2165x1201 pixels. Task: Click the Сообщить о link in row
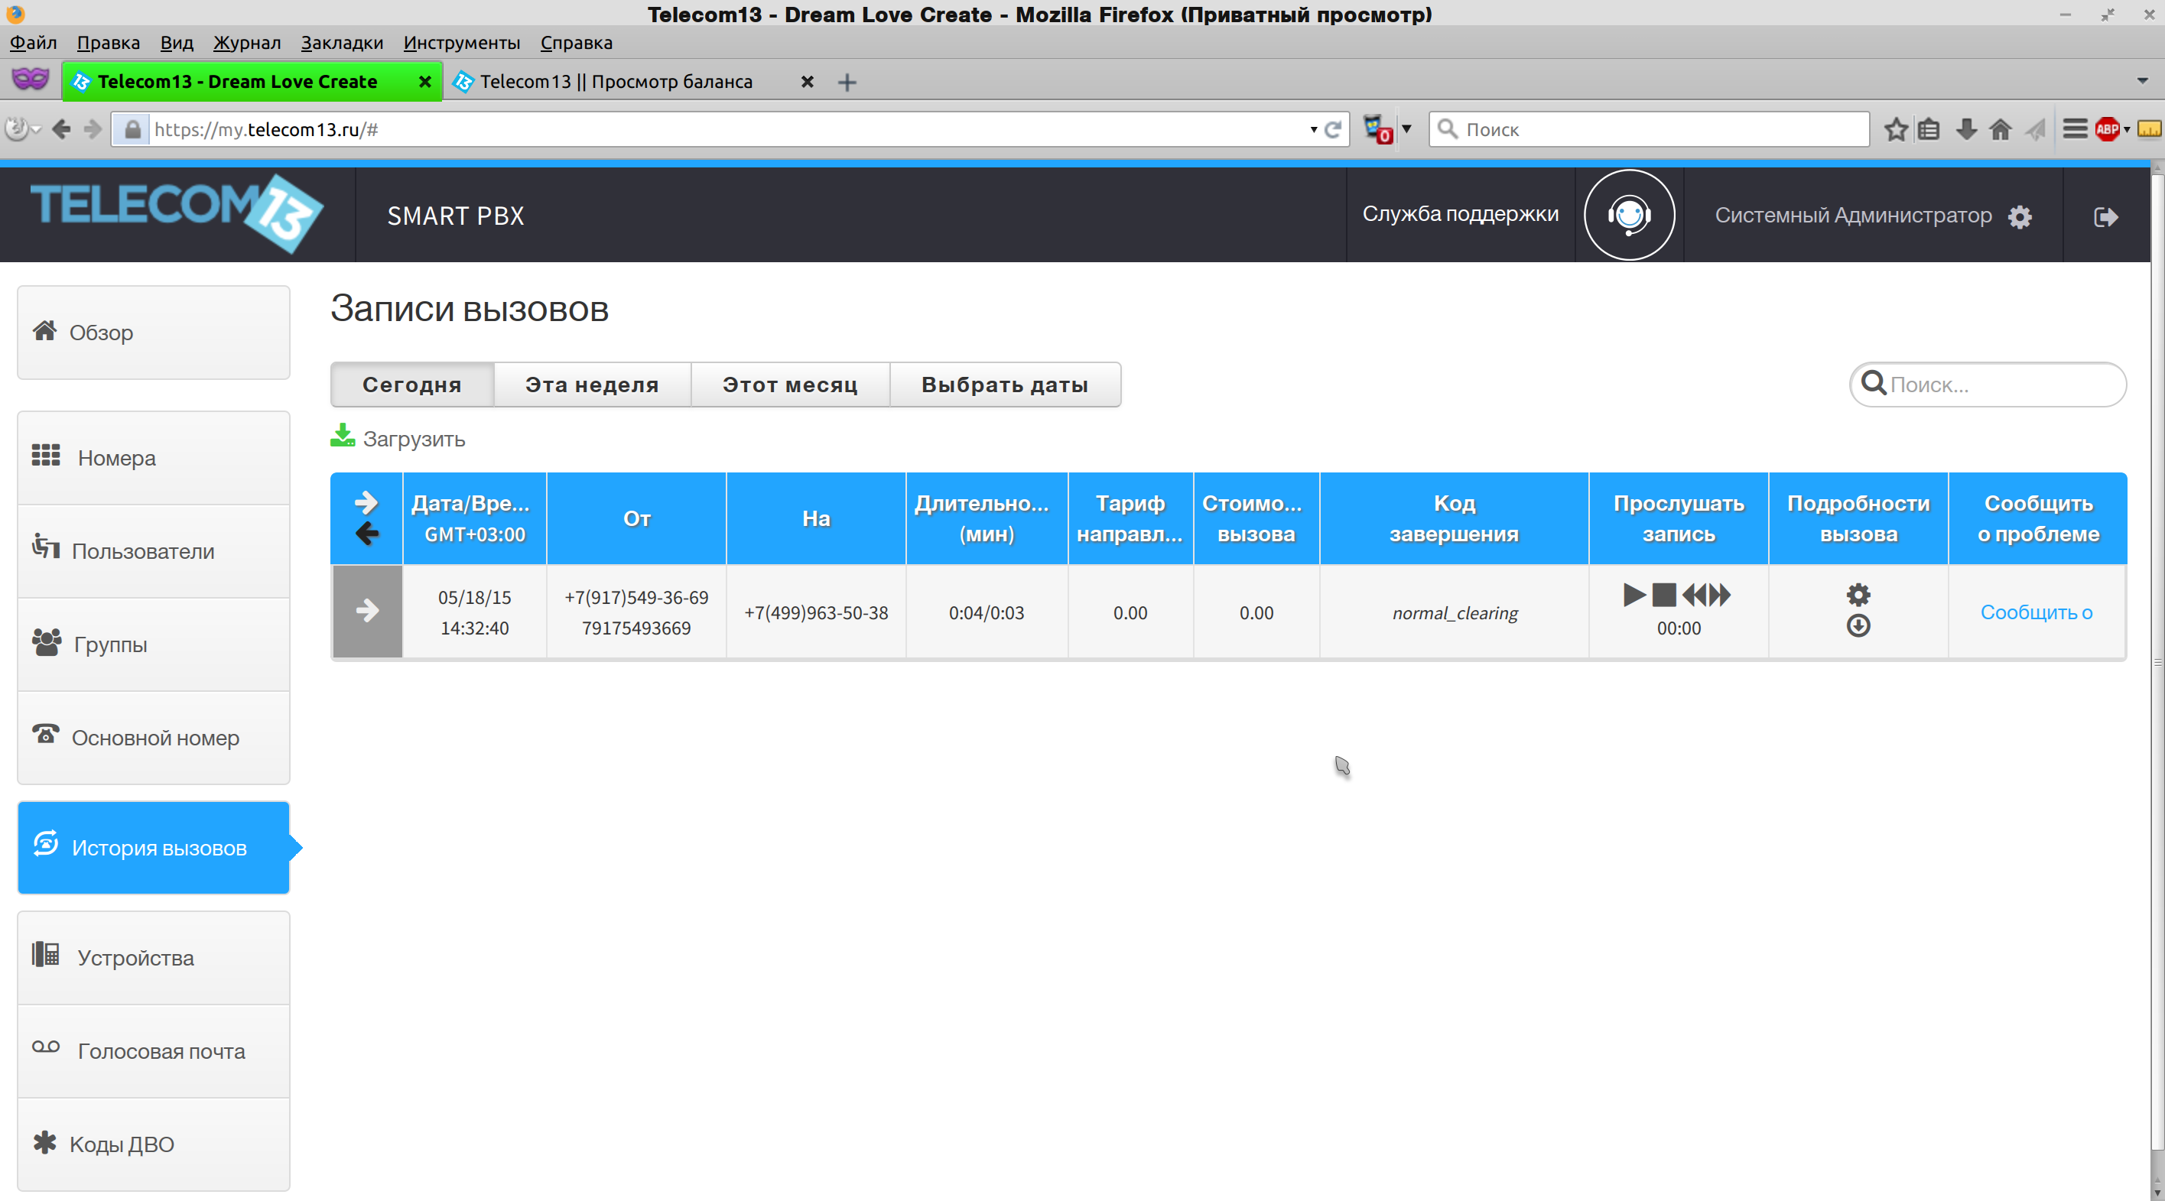click(2037, 612)
